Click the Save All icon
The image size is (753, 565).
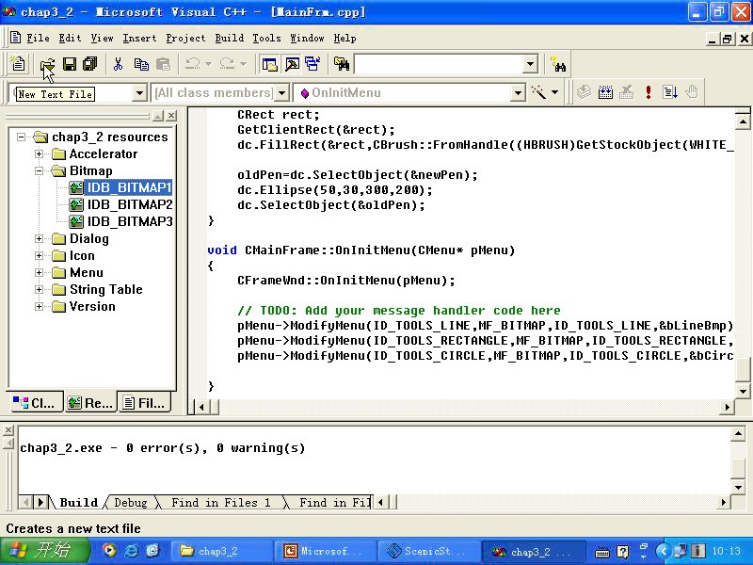[x=90, y=64]
